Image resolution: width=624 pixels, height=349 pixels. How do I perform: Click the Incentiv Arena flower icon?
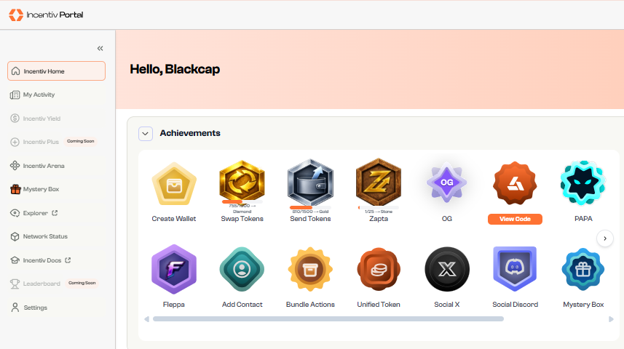[15, 166]
